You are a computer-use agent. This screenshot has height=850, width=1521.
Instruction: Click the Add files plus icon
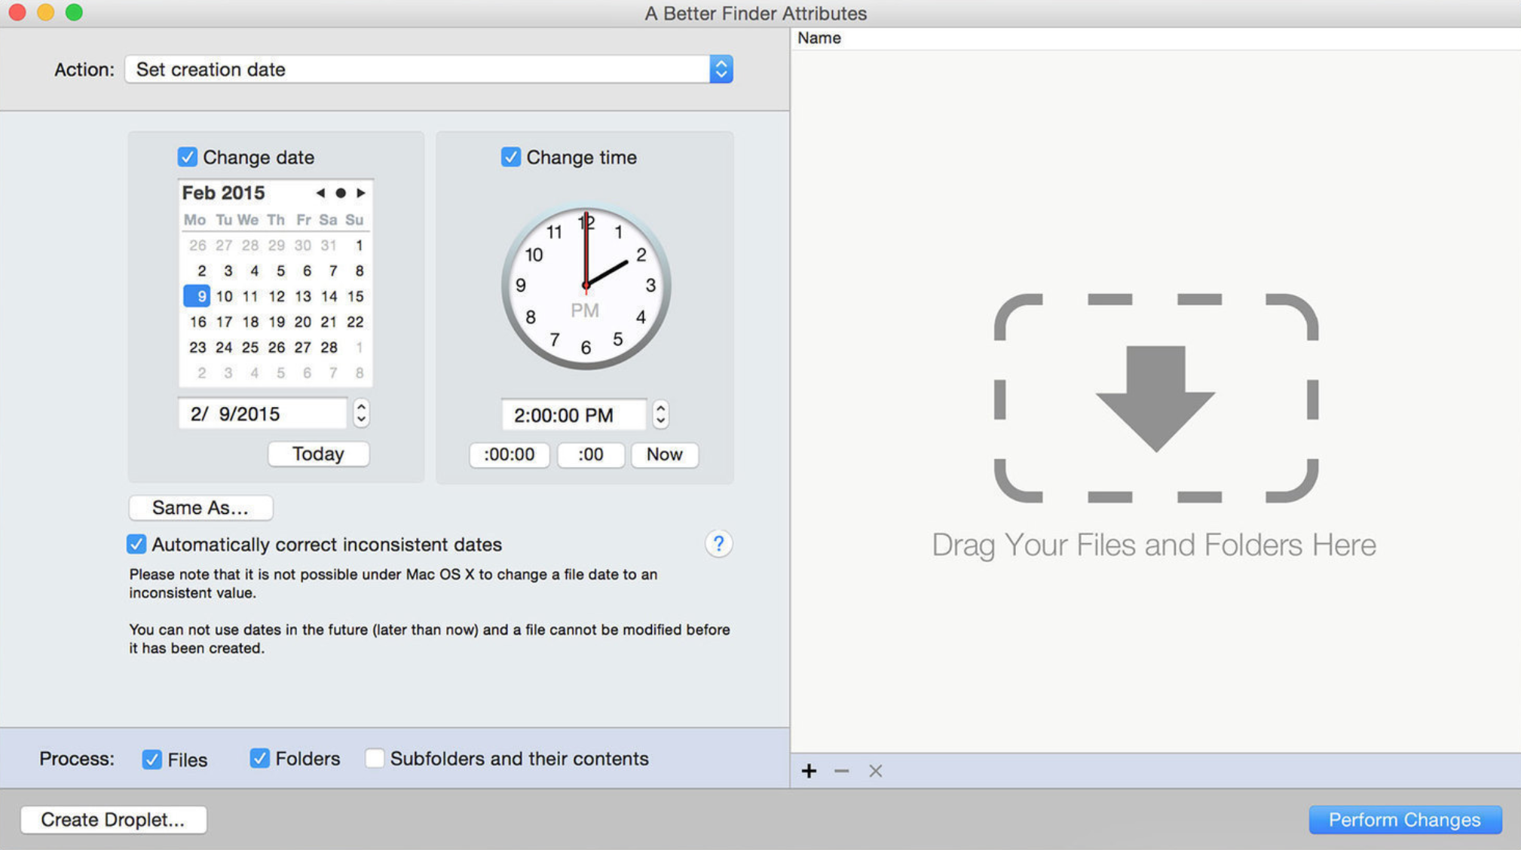(x=809, y=771)
